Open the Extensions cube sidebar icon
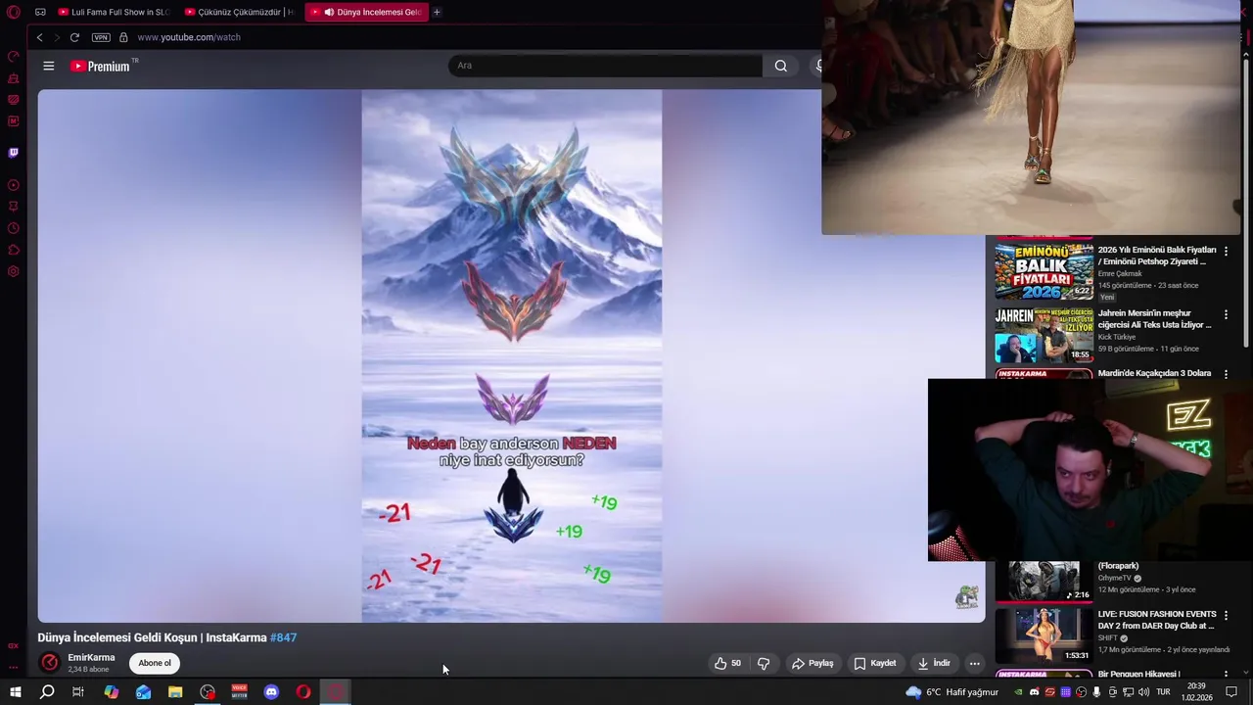Image resolution: width=1253 pixels, height=705 pixels. coord(14,250)
